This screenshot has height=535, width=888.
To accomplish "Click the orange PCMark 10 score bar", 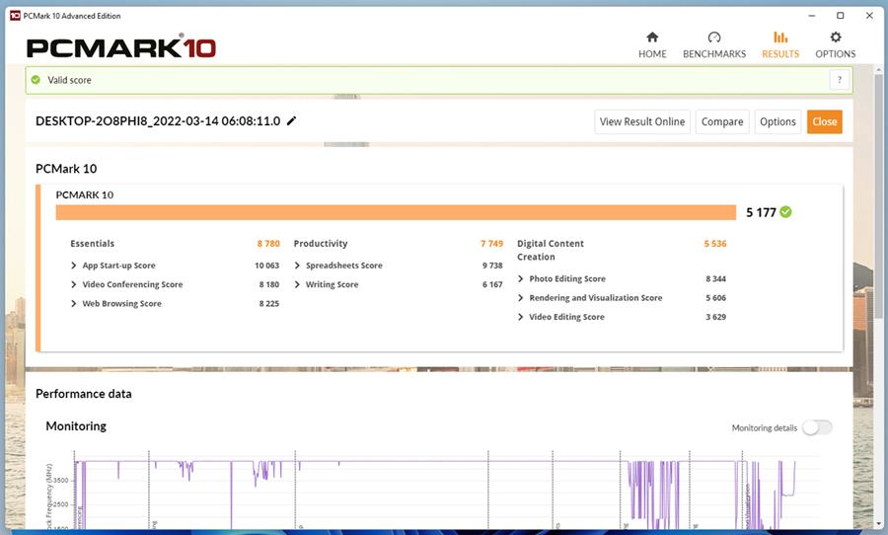I will pyautogui.click(x=395, y=212).
